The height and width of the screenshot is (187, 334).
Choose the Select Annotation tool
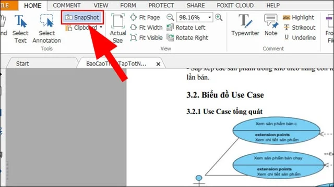tap(46, 29)
